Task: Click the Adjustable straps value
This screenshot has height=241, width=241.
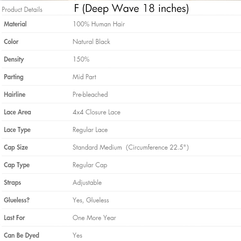Action: point(87,183)
